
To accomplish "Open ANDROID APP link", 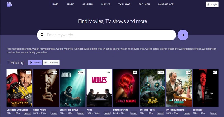I will (166, 4).
